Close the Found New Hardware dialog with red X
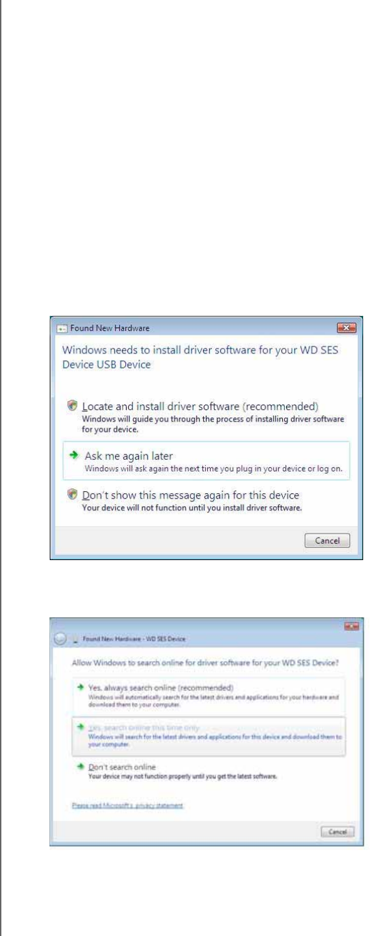This screenshot has height=936, width=370. click(x=347, y=327)
